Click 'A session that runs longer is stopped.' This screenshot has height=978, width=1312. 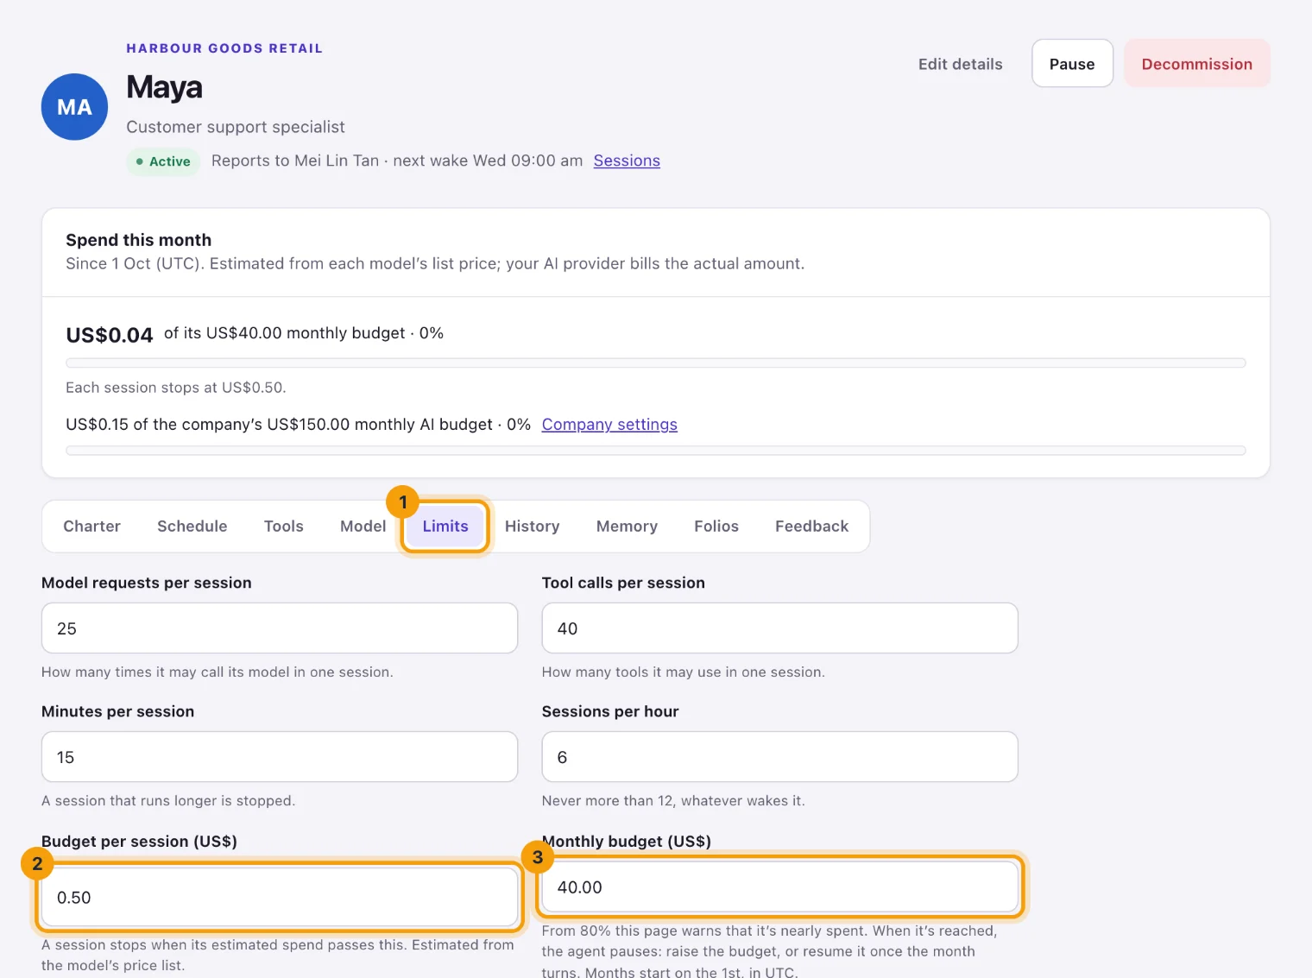click(168, 801)
